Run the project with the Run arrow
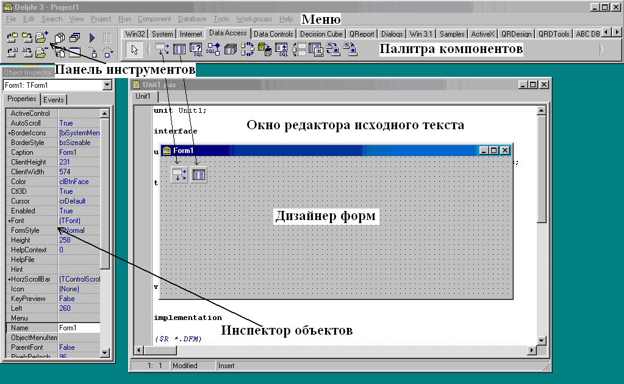 (92, 38)
